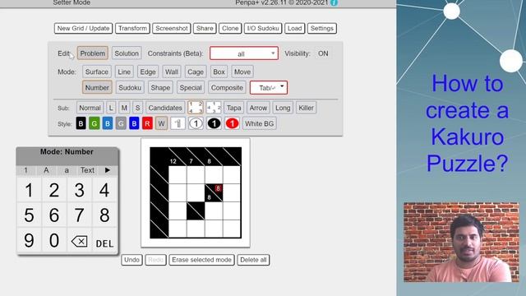Switch to S size sub-mode
526x296 pixels.
click(x=137, y=108)
